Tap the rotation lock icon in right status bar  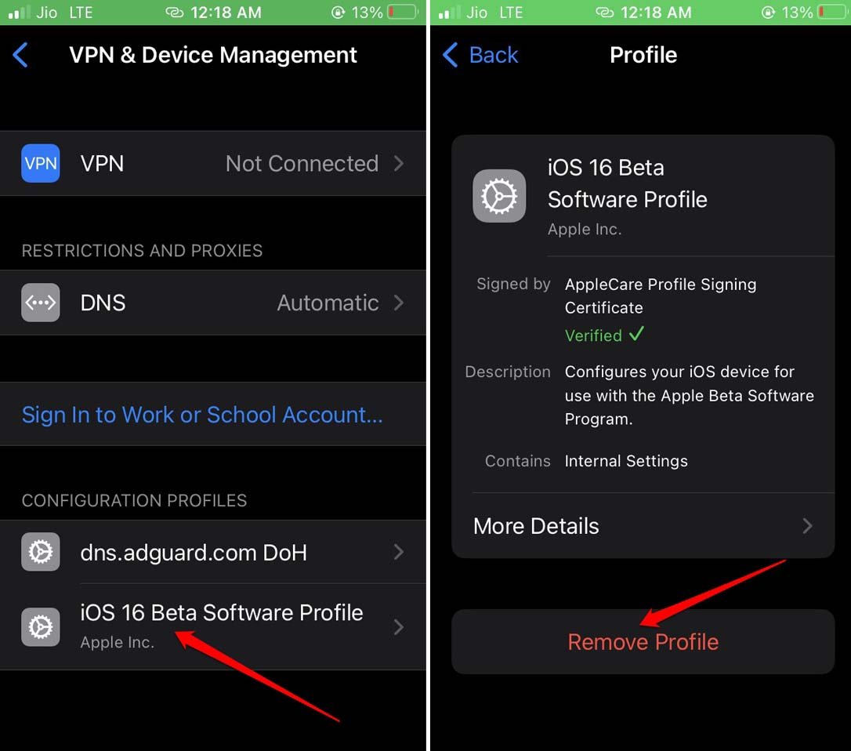[768, 12]
